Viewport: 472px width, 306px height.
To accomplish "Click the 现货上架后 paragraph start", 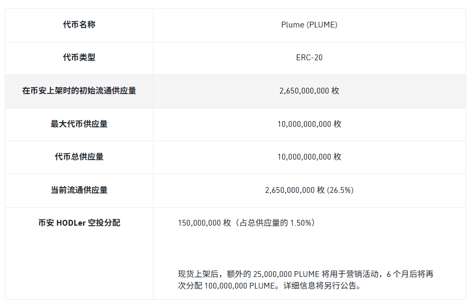I will tap(198, 274).
